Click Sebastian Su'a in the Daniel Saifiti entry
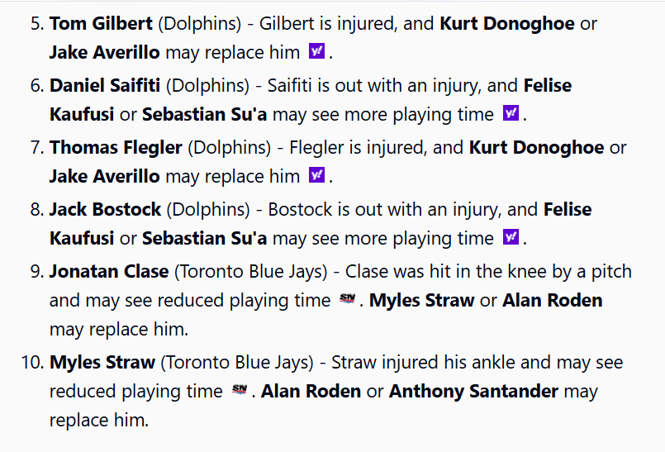The width and height of the screenshot is (665, 452). 204,114
